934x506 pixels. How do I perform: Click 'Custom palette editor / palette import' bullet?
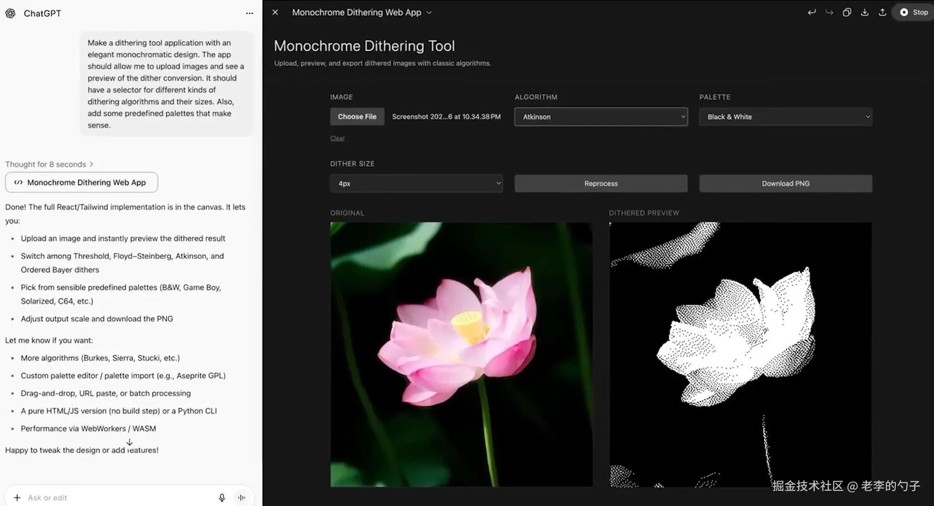[123, 376]
